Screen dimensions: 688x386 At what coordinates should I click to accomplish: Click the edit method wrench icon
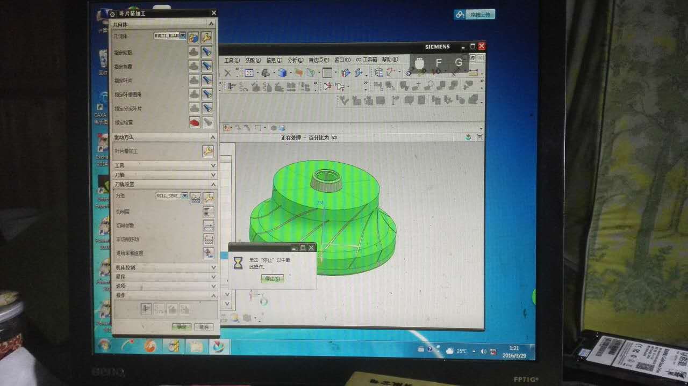(209, 198)
